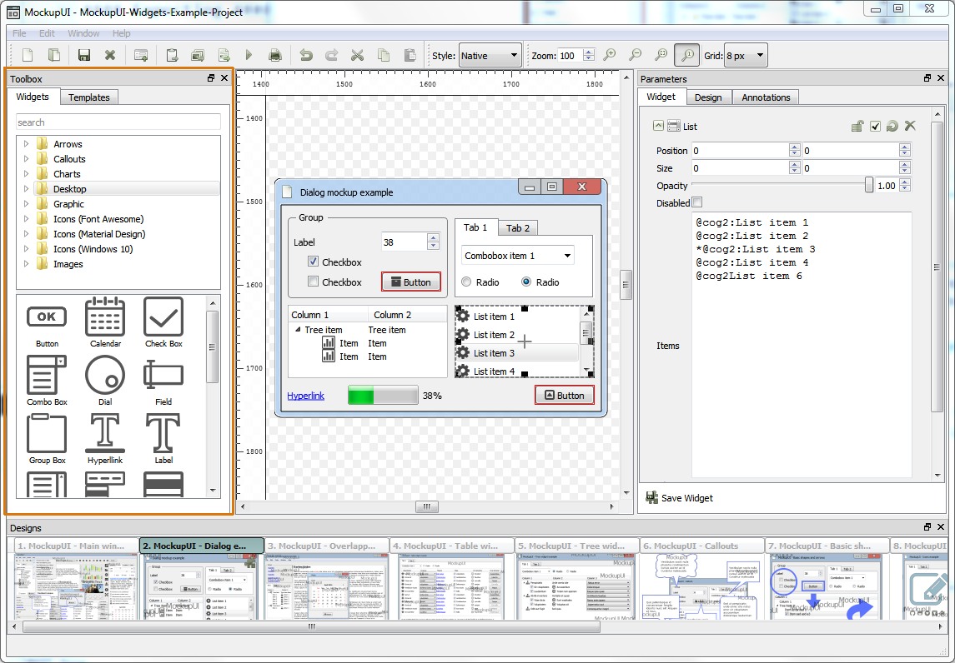955x663 pixels.
Task: Select the Calendar widget in the Toolbox
Action: click(105, 323)
